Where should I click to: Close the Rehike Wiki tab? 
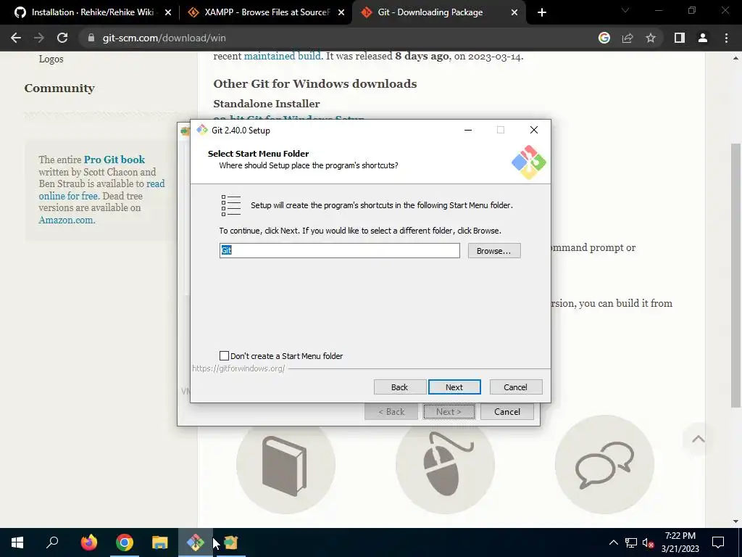pos(168,13)
